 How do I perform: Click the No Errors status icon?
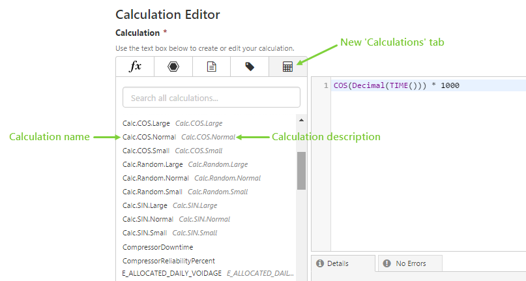click(x=387, y=263)
